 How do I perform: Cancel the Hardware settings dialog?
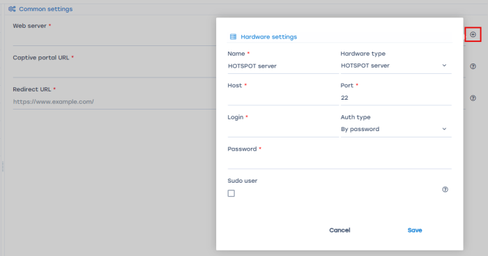click(x=340, y=230)
